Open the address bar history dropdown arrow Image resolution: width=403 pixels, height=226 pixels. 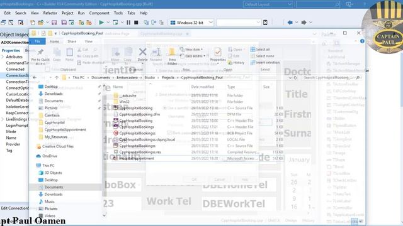pyautogui.click(x=290, y=78)
